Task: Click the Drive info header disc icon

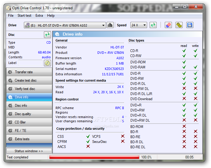Action: pos(57,34)
